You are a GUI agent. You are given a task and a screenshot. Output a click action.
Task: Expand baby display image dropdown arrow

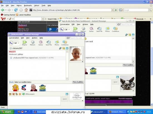click(83, 62)
